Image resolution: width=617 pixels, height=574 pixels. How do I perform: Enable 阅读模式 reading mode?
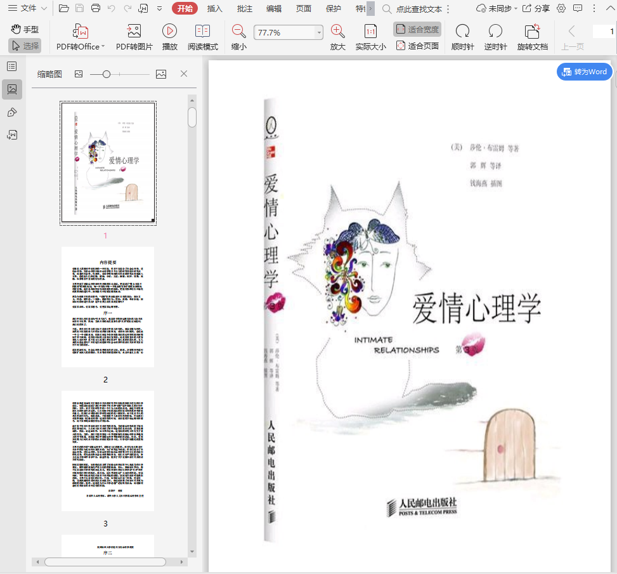(203, 37)
